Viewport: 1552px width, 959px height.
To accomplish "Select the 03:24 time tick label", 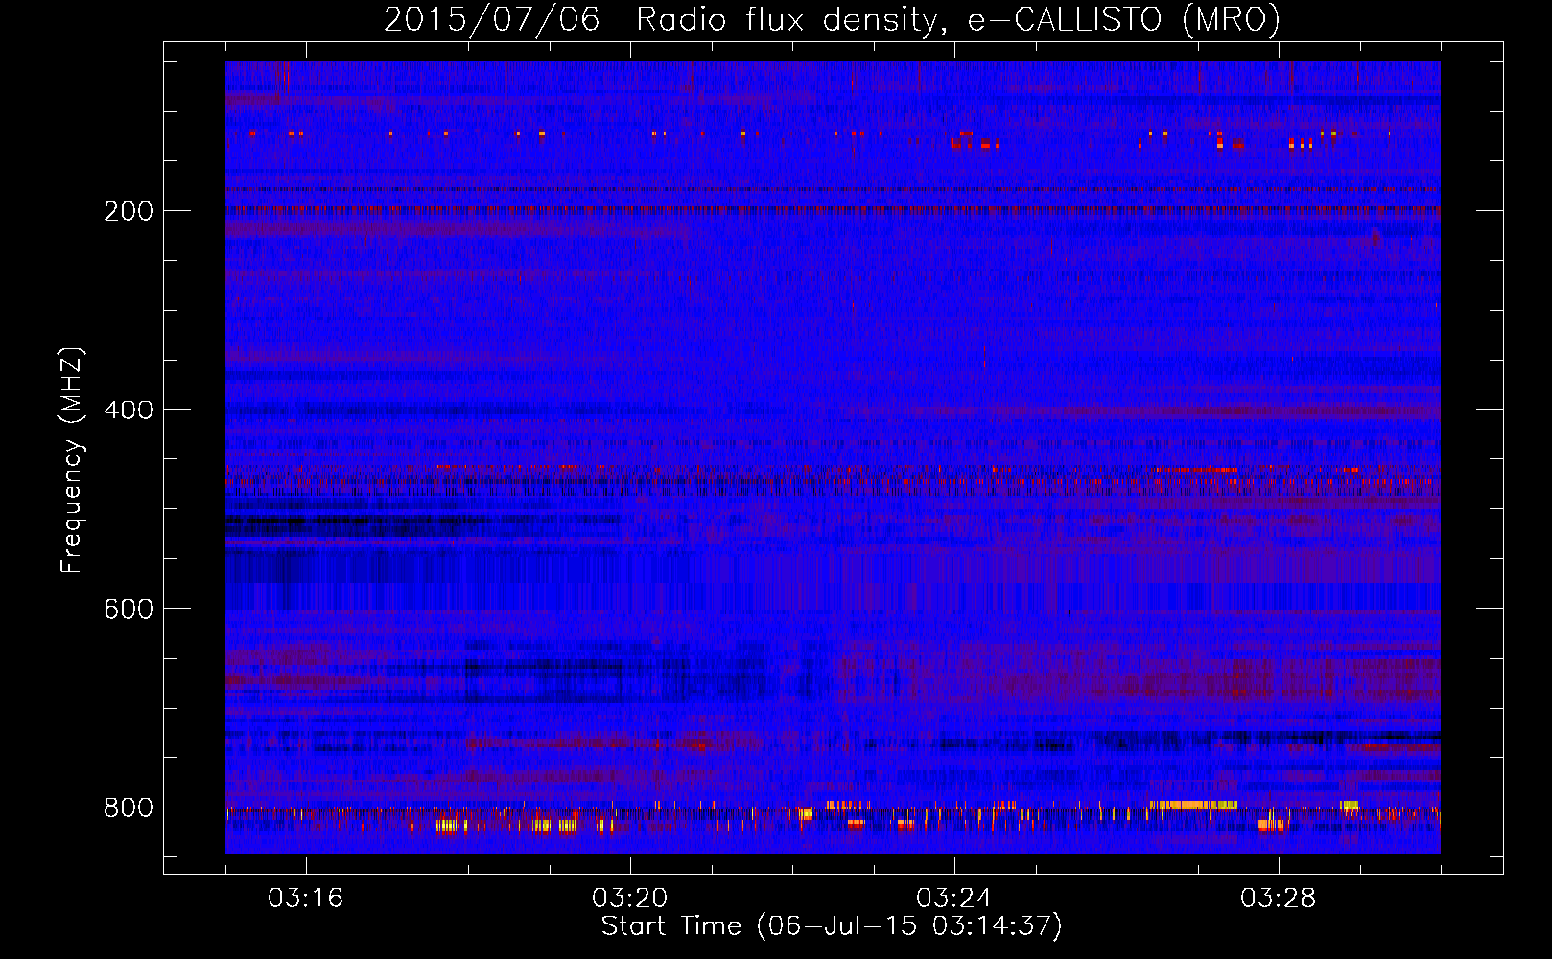I will click(954, 899).
